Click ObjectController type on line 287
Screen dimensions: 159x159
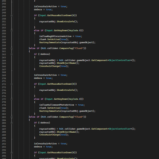pyautogui.click(x=120, y=129)
